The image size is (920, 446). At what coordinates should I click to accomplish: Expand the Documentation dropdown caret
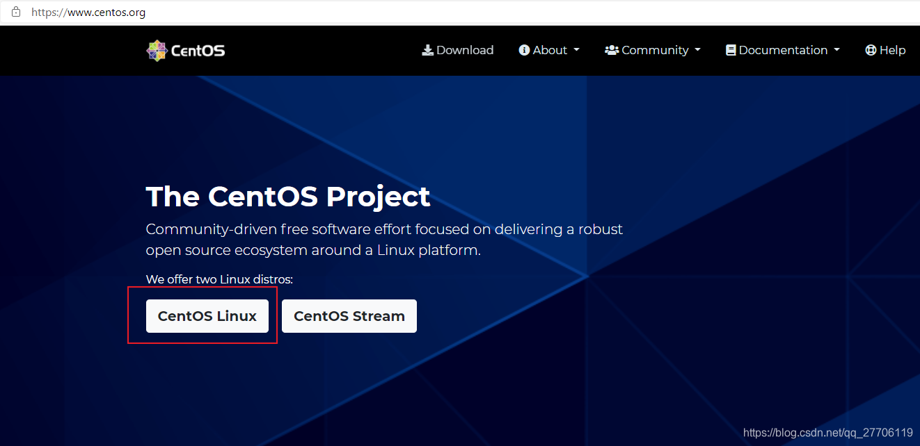[x=836, y=50]
